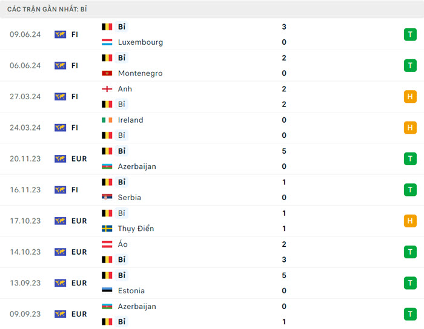Viewport: 424px width, 329px height.
Task: Click the Luxembourg flag icon
Action: pos(107,42)
